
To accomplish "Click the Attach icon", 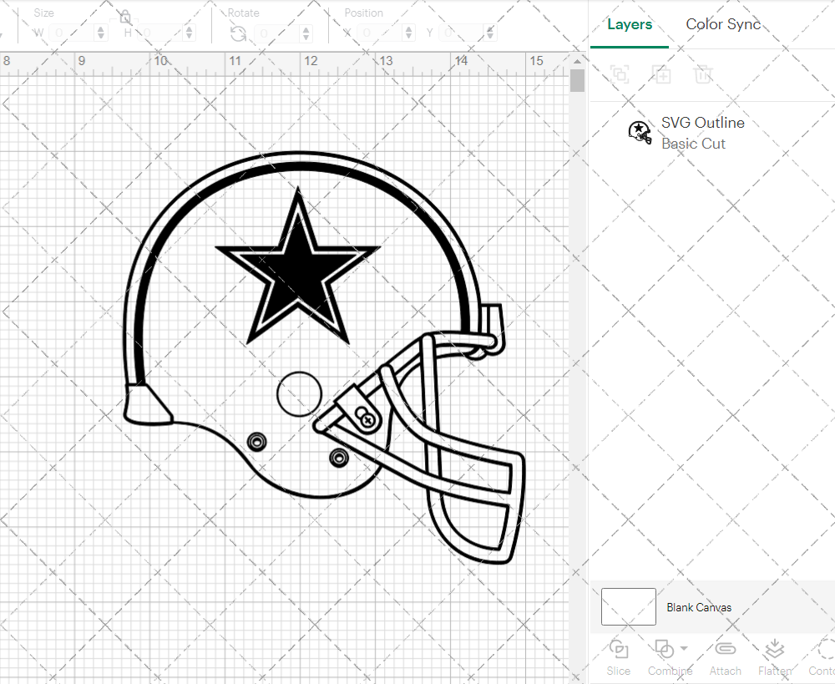I will click(x=725, y=649).
